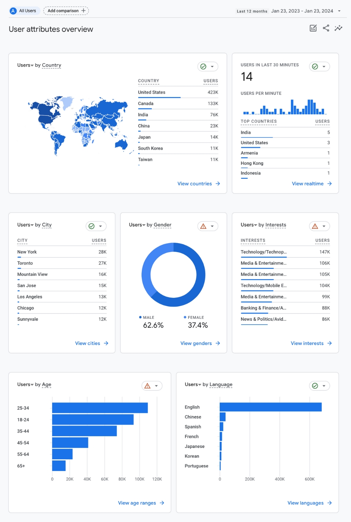
Task: Click the warning icon on the Interests card
Action: click(316, 226)
